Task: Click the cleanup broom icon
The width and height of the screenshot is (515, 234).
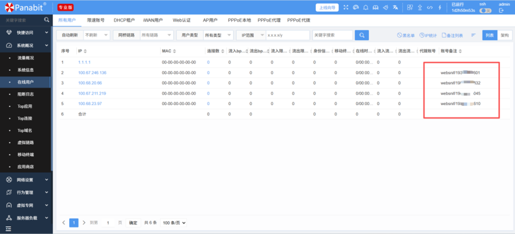Action: (386, 8)
